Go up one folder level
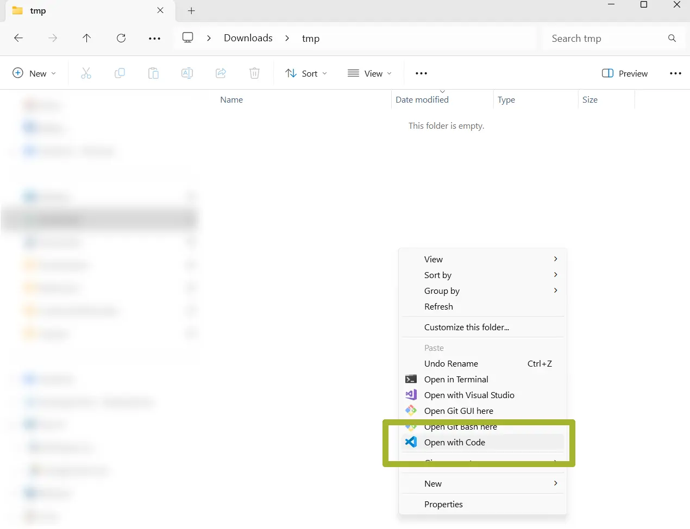The image size is (690, 529). (86, 38)
